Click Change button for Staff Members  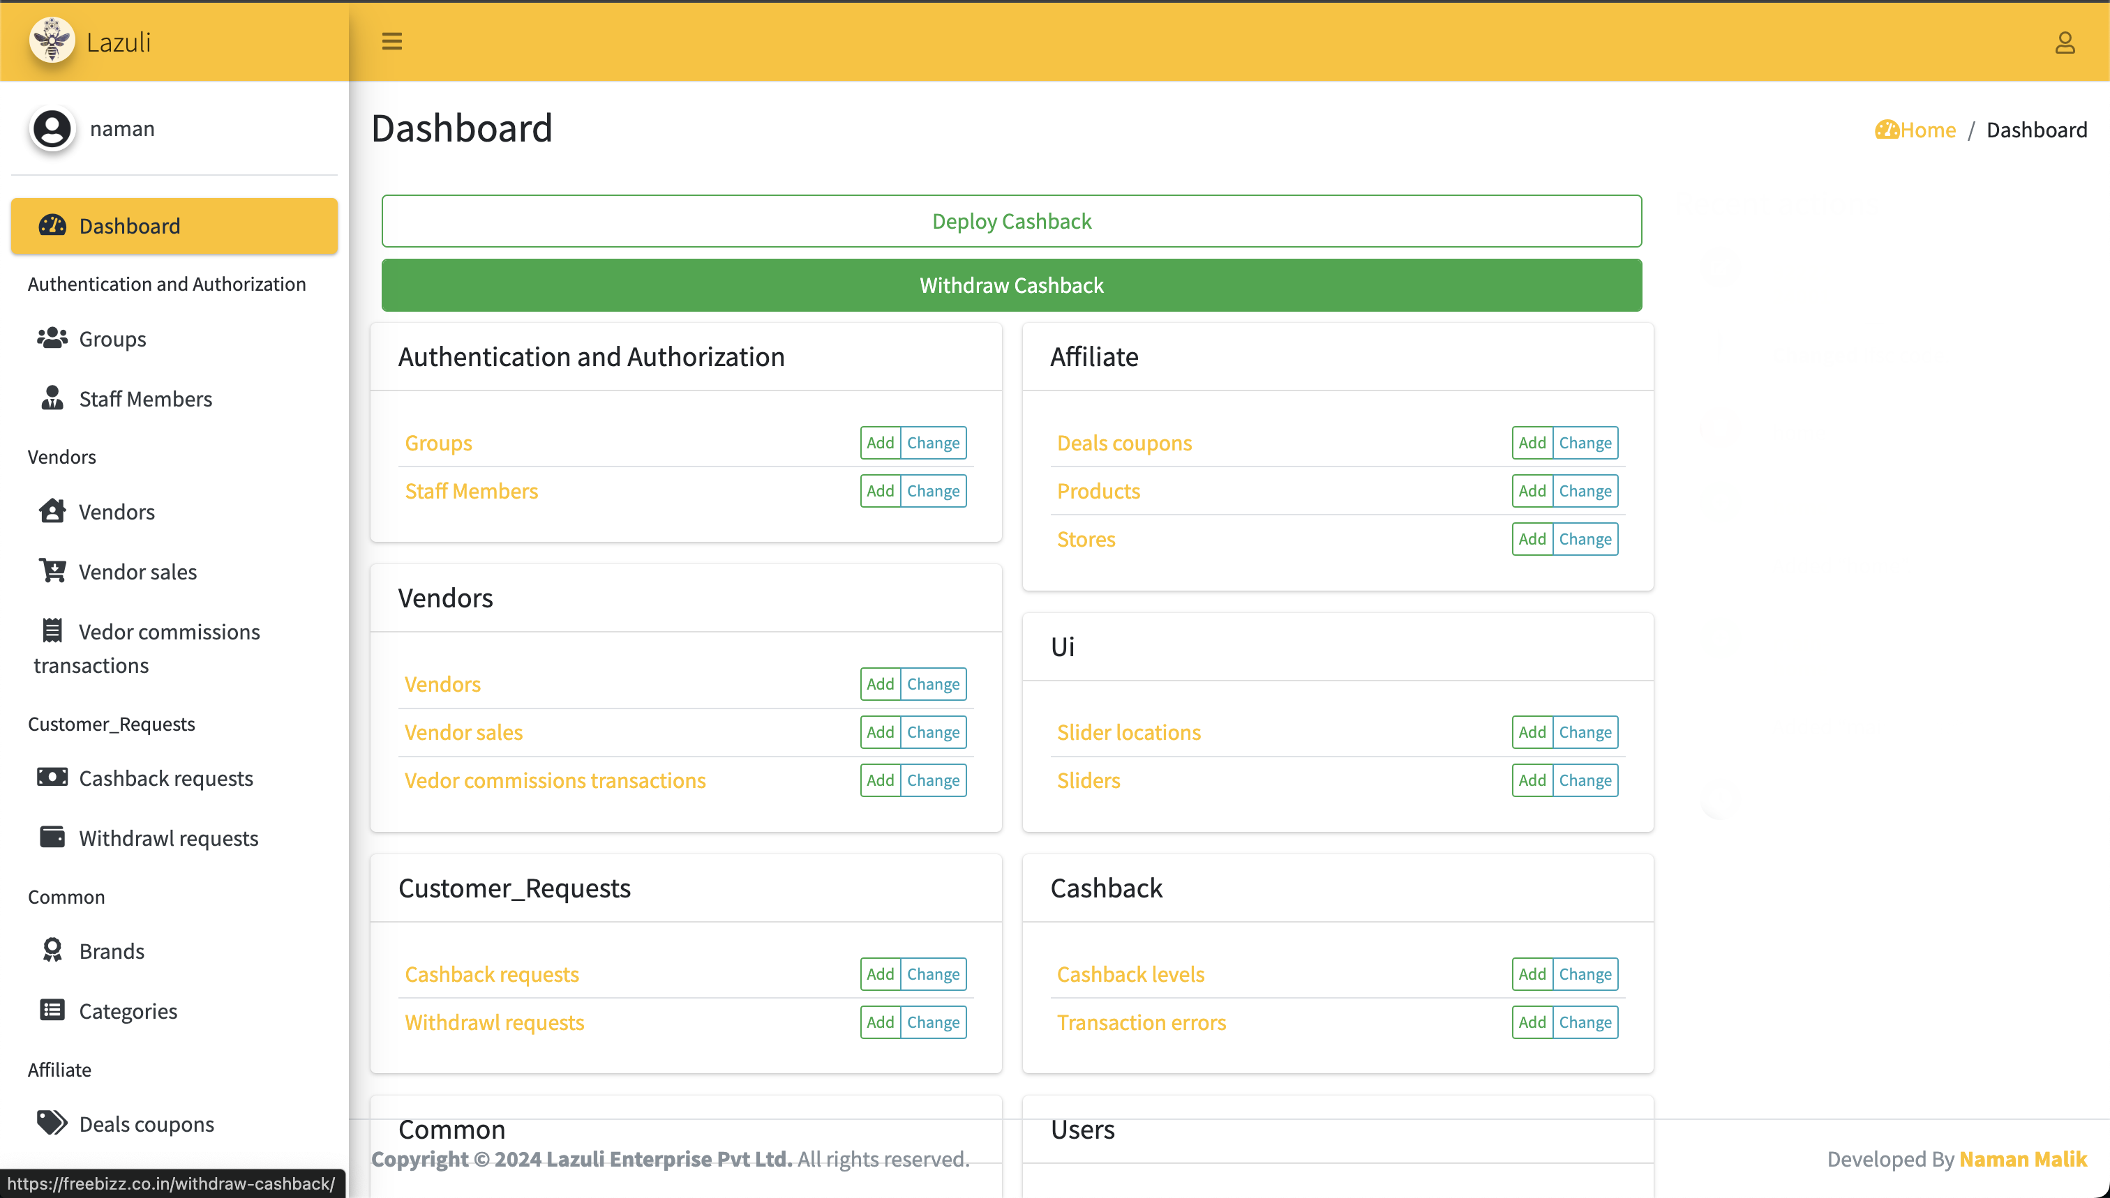(933, 490)
